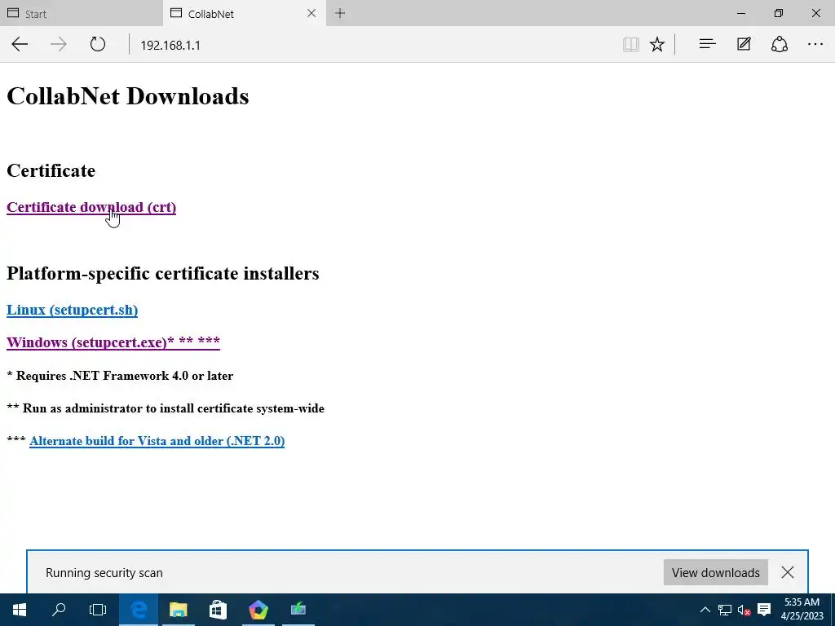Open Task View on the taskbar
835x626 pixels.
[x=98, y=610]
